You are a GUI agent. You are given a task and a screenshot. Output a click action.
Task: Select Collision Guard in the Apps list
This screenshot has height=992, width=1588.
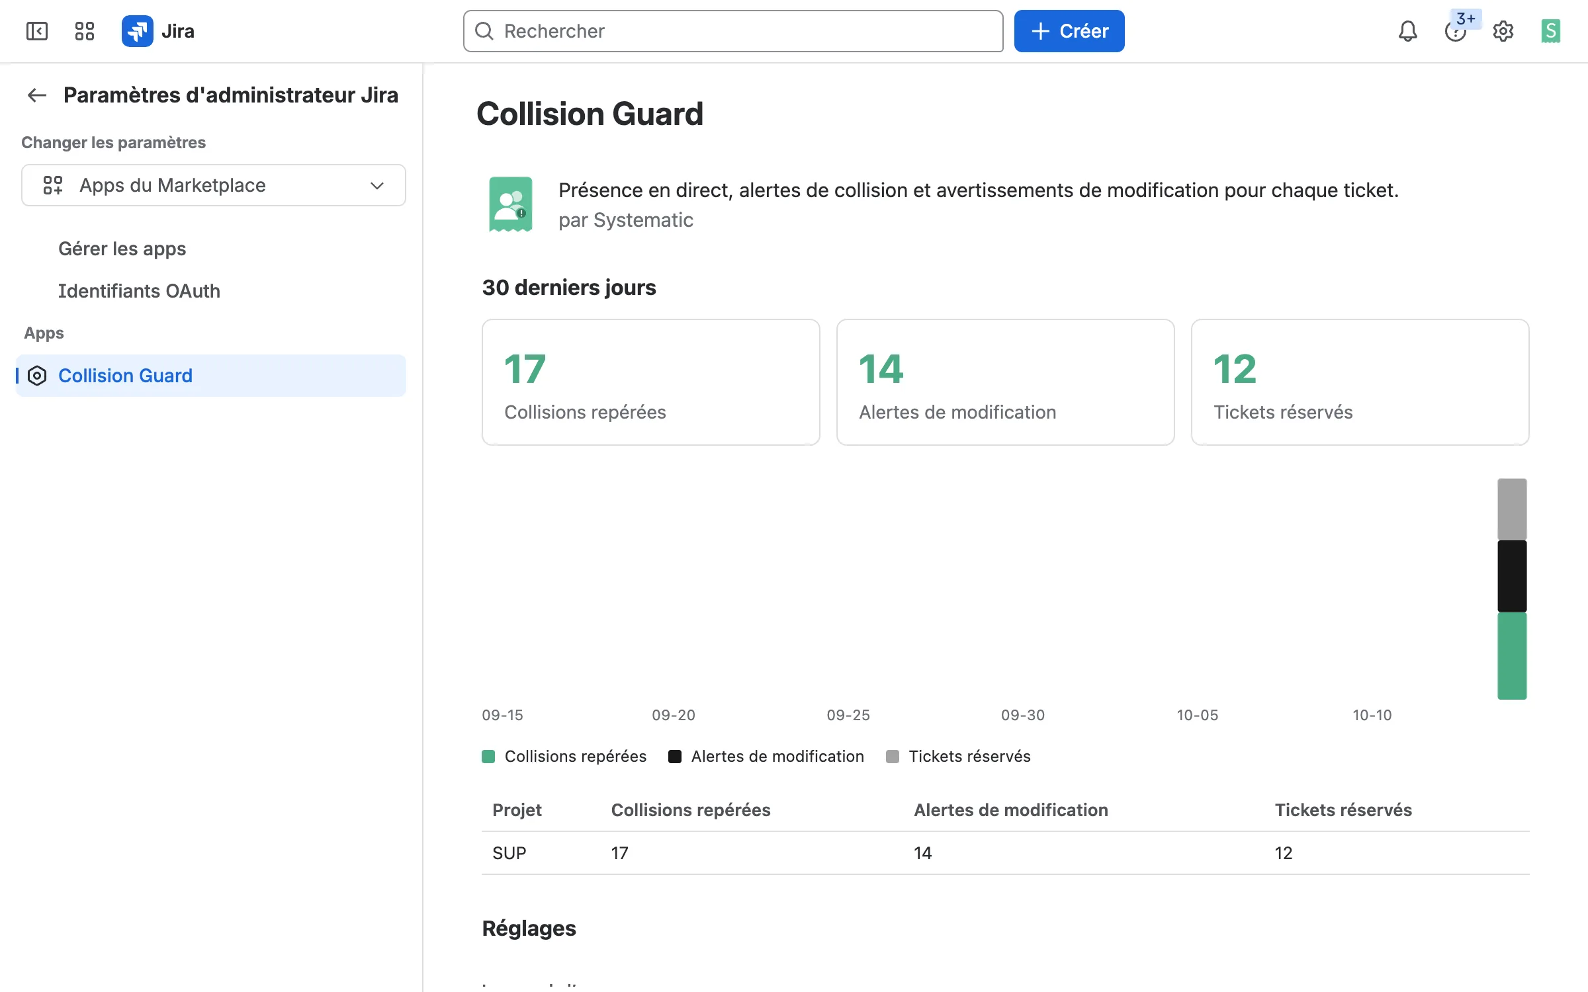click(x=211, y=376)
